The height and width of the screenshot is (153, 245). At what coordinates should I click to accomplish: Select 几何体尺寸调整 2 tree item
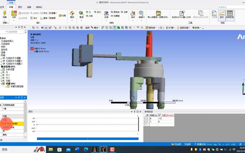pos(14,61)
